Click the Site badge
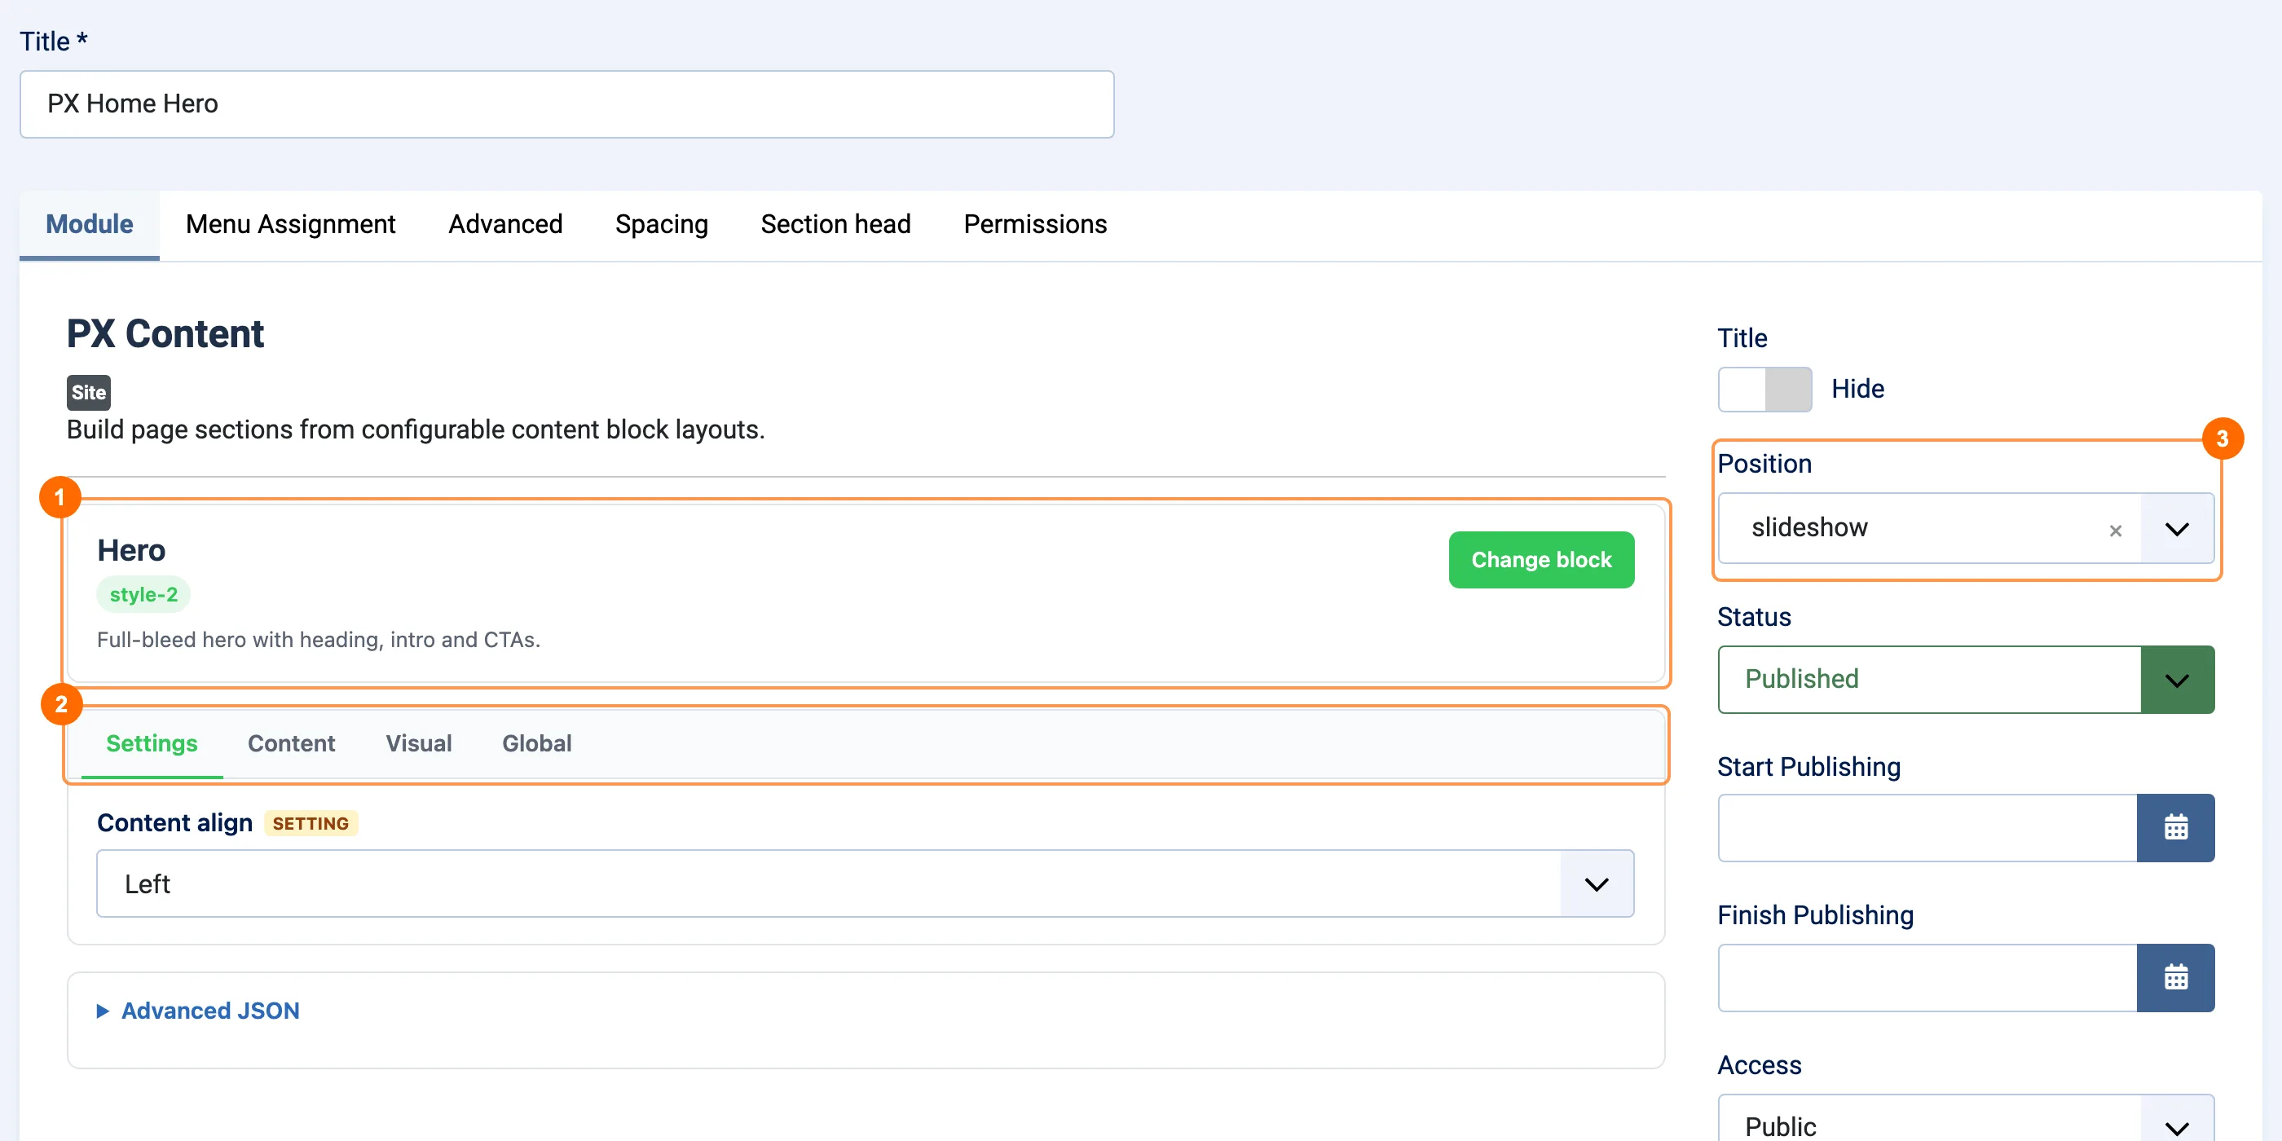Image resolution: width=2282 pixels, height=1141 pixels. click(x=89, y=393)
